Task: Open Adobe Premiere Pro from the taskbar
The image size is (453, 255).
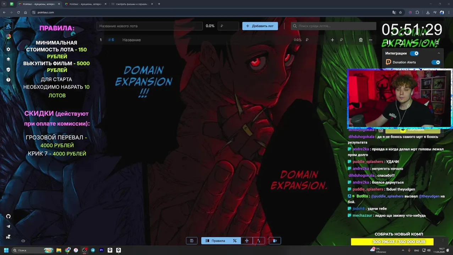Action: click(101, 250)
